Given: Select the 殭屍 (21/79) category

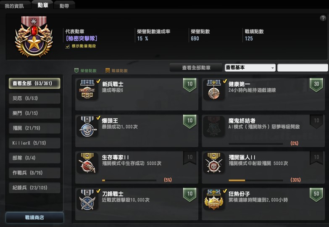Looking at the screenshot, I should (x=34, y=128).
